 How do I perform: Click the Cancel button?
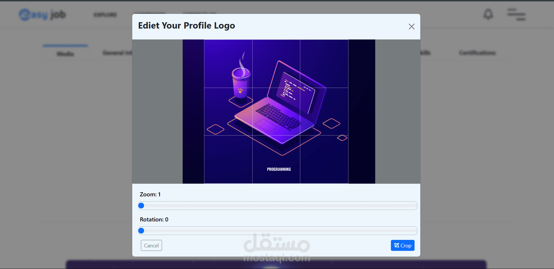coord(151,245)
